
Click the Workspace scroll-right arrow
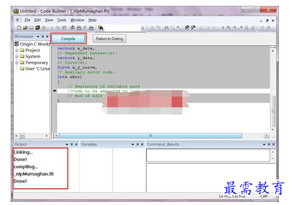(47, 136)
